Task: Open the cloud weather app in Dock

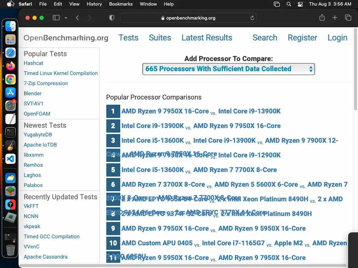Action: point(10,178)
